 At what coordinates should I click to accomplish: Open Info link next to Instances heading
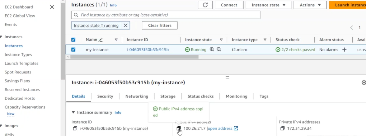[x=113, y=5]
